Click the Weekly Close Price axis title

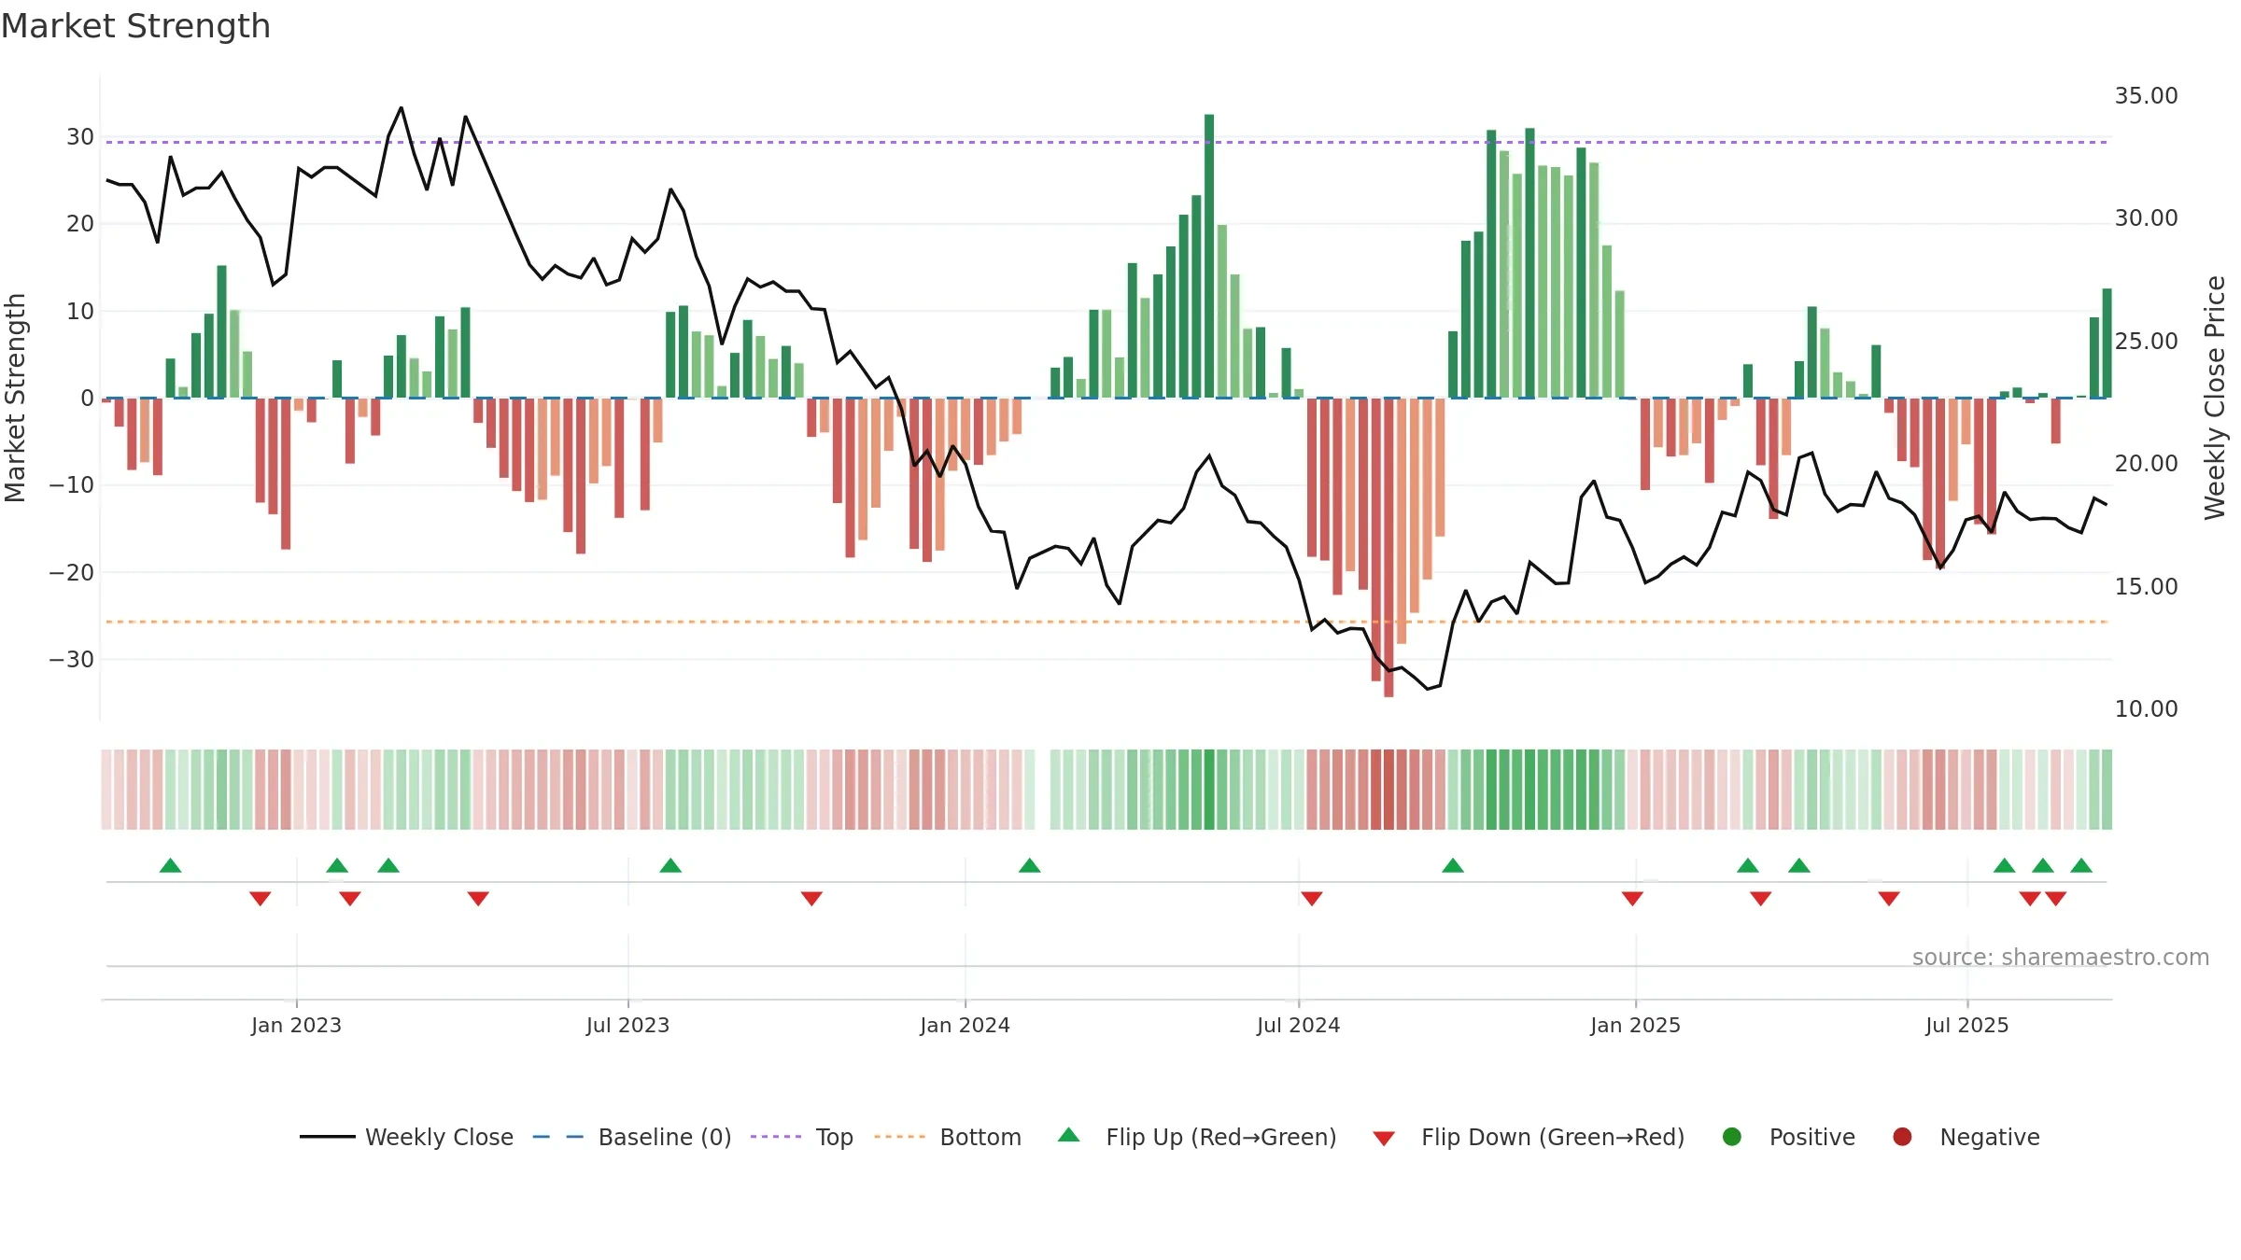point(2215,398)
